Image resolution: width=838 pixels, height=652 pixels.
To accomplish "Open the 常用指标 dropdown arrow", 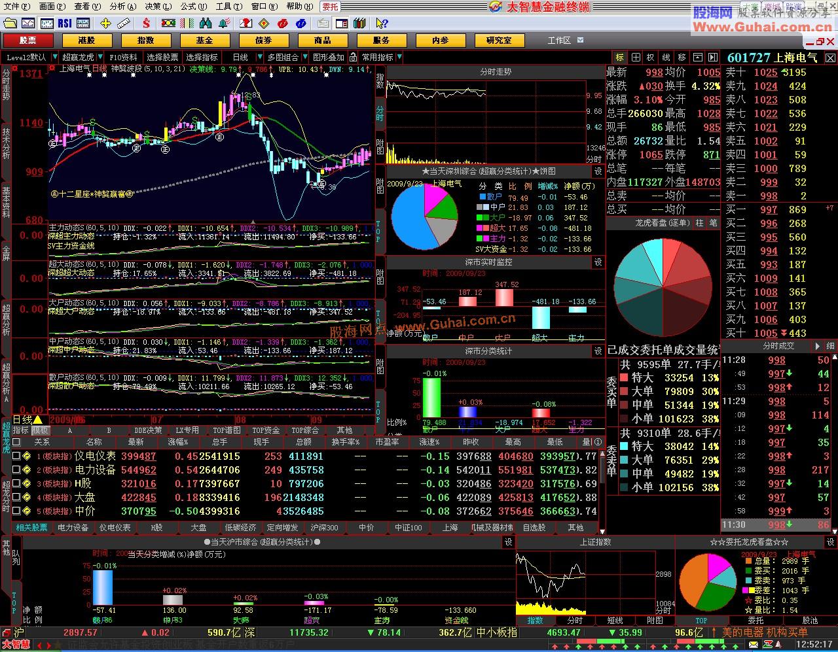I will click(399, 58).
